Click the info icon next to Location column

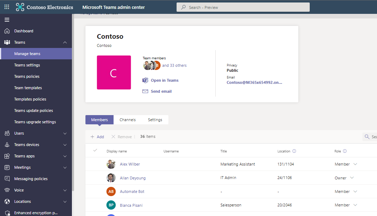295,151
